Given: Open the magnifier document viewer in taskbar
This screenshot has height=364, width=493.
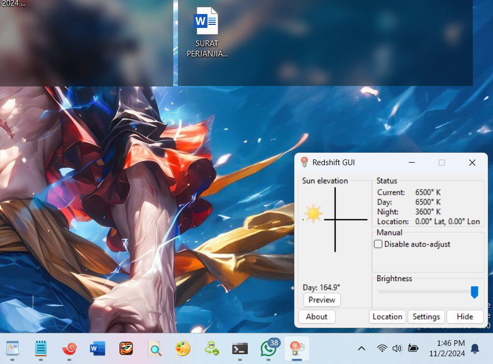Looking at the screenshot, I should coord(154,348).
